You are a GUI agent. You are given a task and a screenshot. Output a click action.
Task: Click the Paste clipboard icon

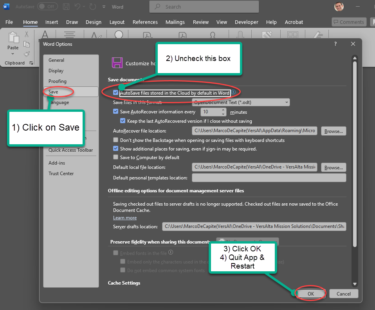tap(14, 37)
